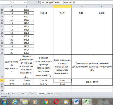Switch to the Лист1 sheet tab
Screen dimensions: 113x105
coord(15,93)
